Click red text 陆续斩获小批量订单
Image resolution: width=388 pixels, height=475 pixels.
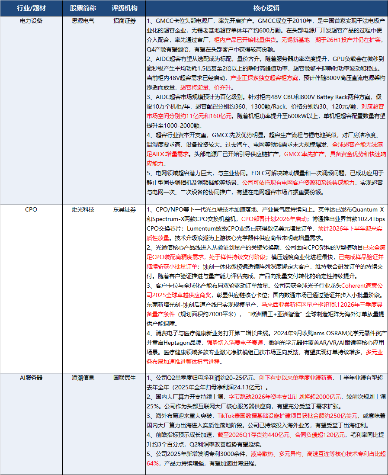tap(172, 266)
